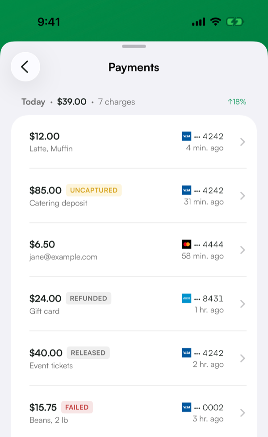Click the RELEASED status badge
The image size is (268, 437).
pos(88,353)
